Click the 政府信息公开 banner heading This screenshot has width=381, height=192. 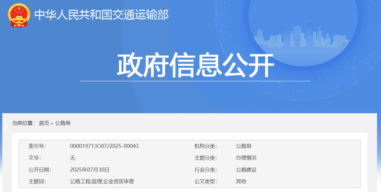coord(195,65)
